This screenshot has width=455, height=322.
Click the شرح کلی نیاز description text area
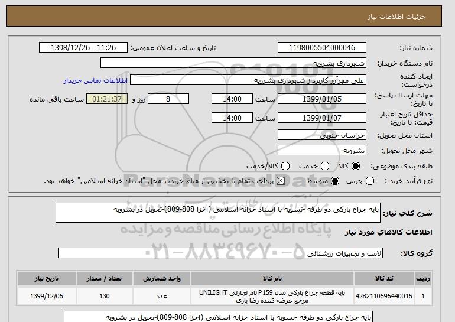[x=218, y=213]
